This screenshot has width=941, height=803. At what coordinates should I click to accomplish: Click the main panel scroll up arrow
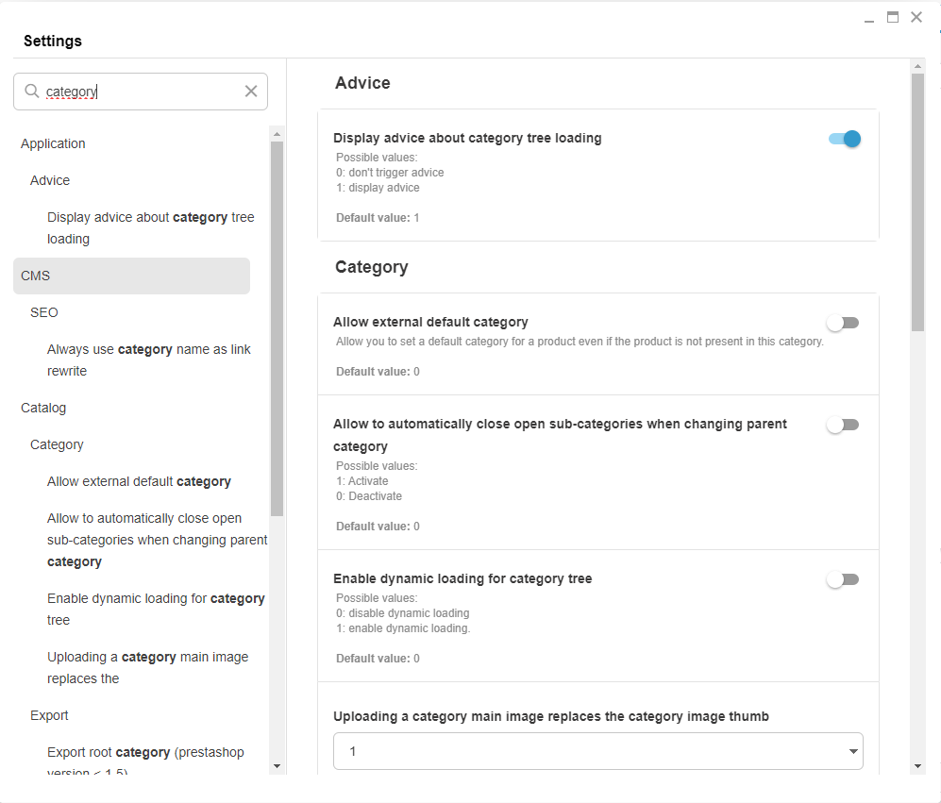pyautogui.click(x=916, y=67)
